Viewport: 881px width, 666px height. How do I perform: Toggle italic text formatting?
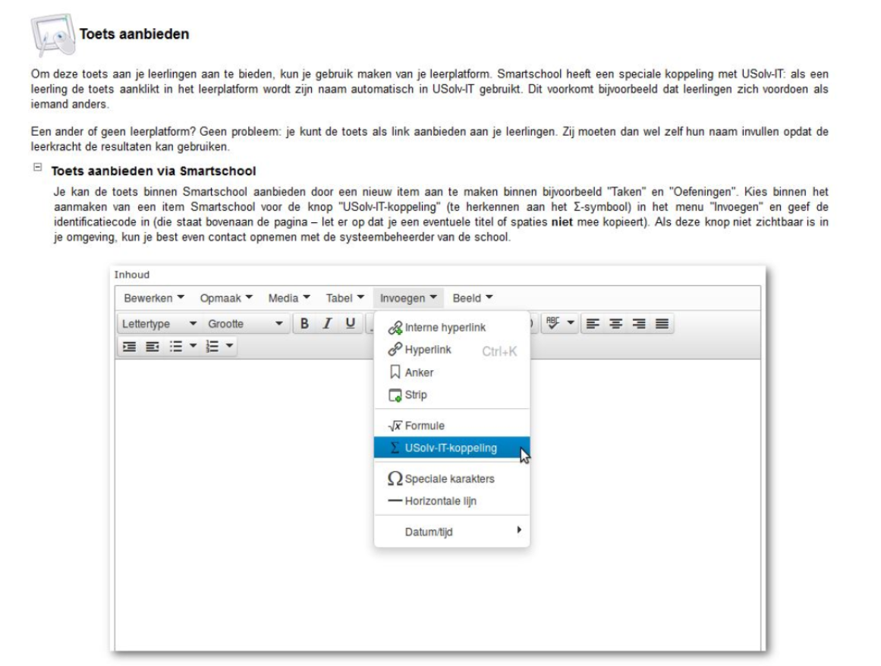click(x=327, y=323)
